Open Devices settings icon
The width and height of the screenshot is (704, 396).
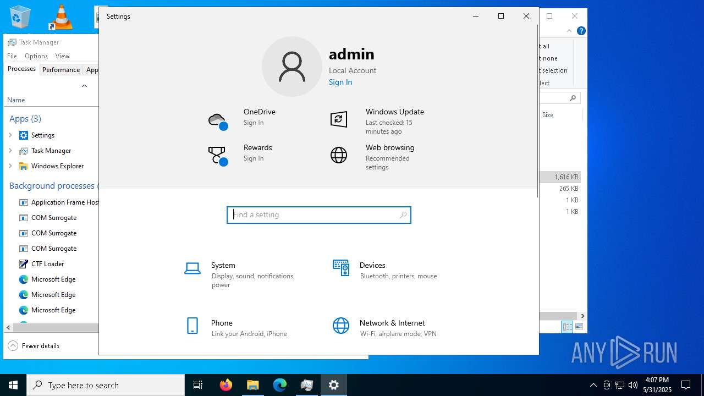[x=341, y=268]
